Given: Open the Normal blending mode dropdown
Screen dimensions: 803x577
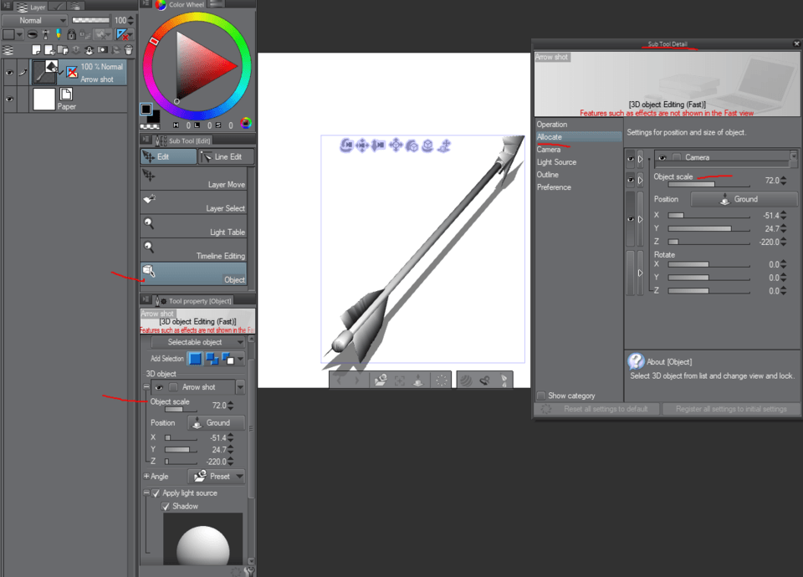Looking at the screenshot, I should [35, 20].
